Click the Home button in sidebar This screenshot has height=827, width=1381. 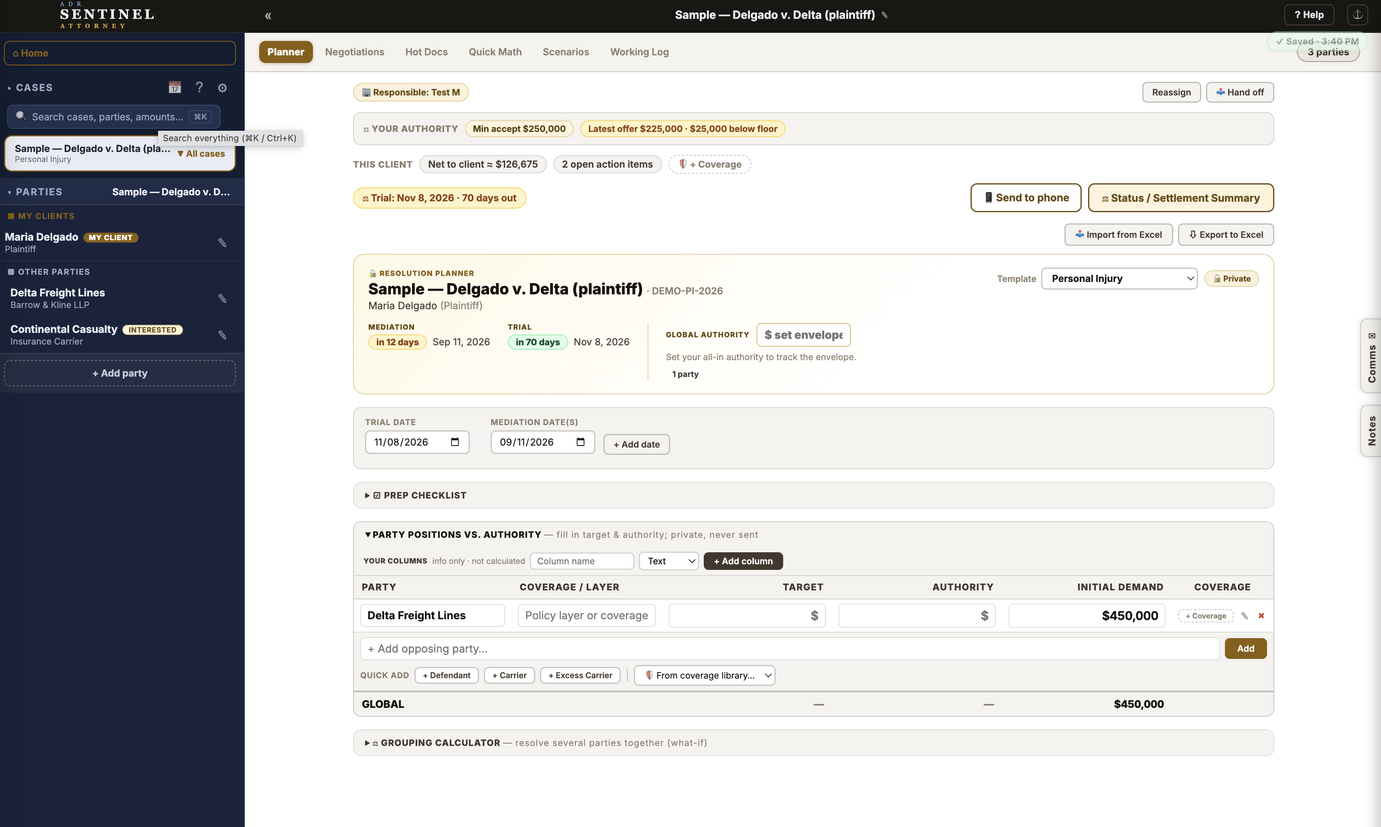tap(120, 53)
